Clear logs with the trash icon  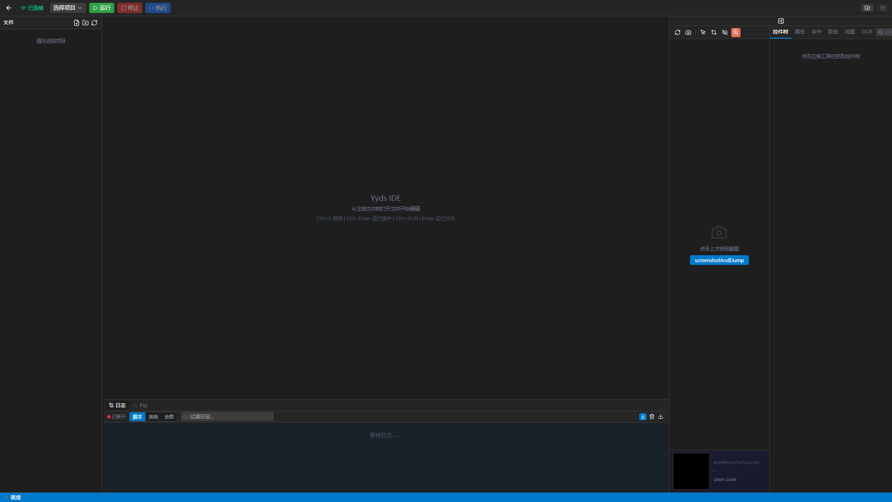(x=652, y=417)
